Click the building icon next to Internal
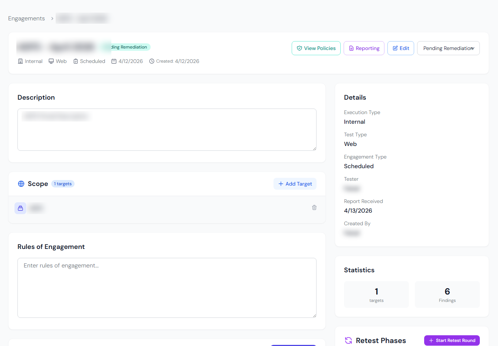 (20, 61)
